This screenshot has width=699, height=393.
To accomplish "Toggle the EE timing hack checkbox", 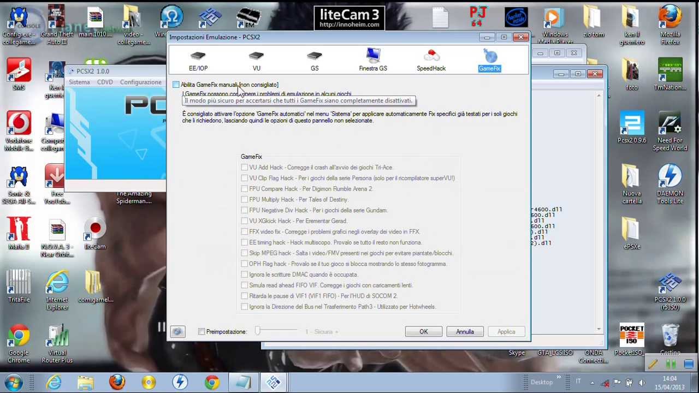I will 244,242.
